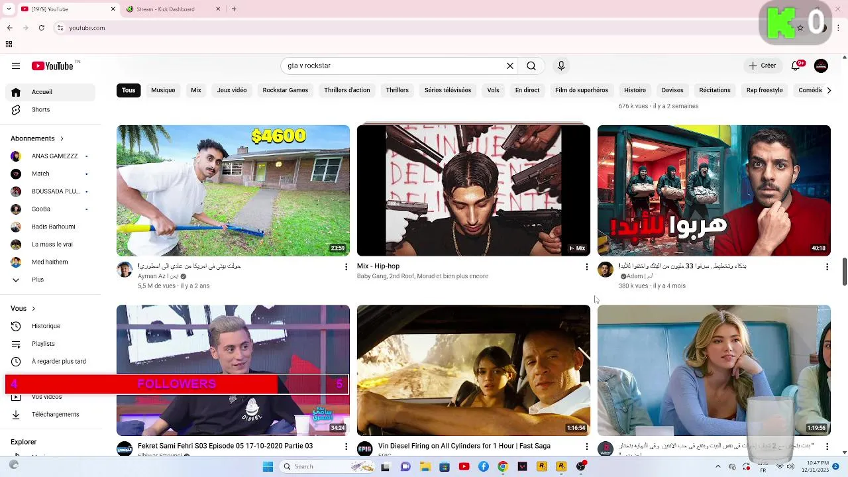Go back in browser history
Image resolution: width=848 pixels, height=477 pixels.
pyautogui.click(x=9, y=28)
